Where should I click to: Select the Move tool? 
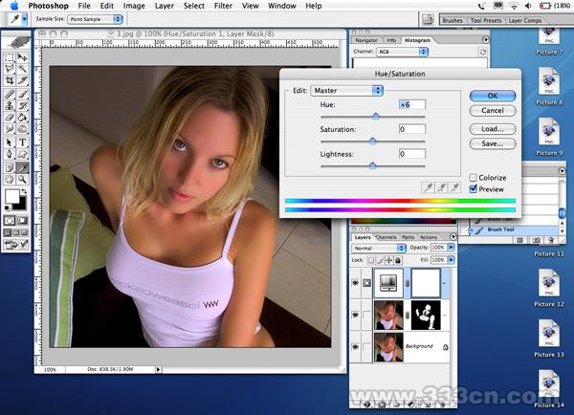pos(22,57)
